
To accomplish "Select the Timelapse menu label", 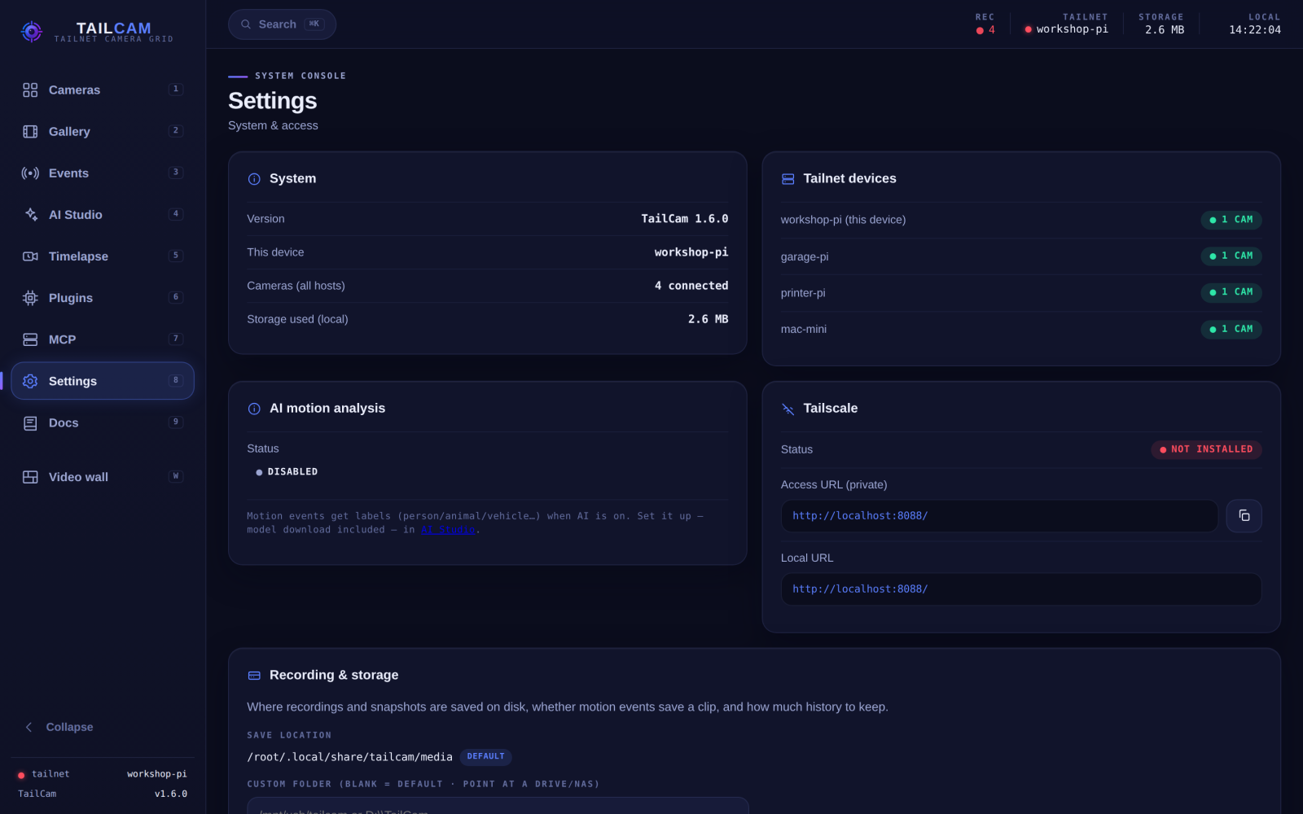I will (x=78, y=256).
